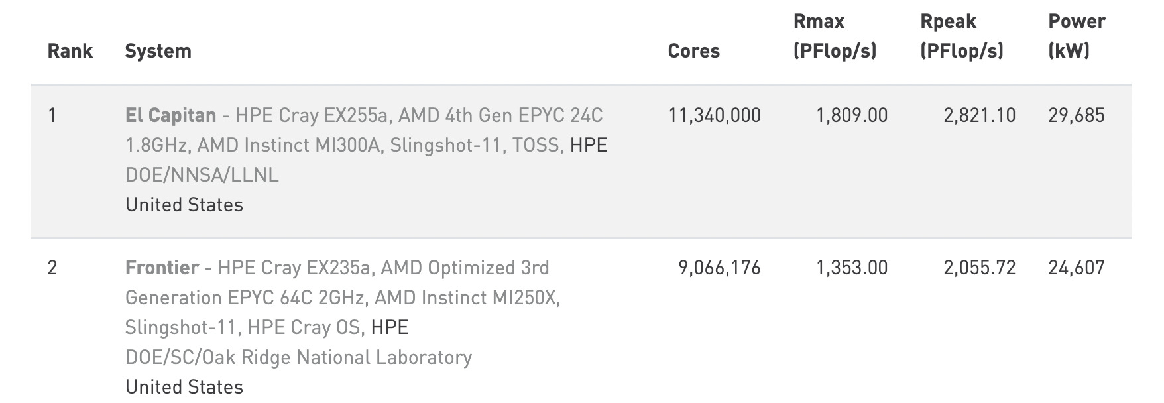Select El Capitan's Rmax value 1,809.00
The height and width of the screenshot is (403, 1164).
[x=852, y=115]
